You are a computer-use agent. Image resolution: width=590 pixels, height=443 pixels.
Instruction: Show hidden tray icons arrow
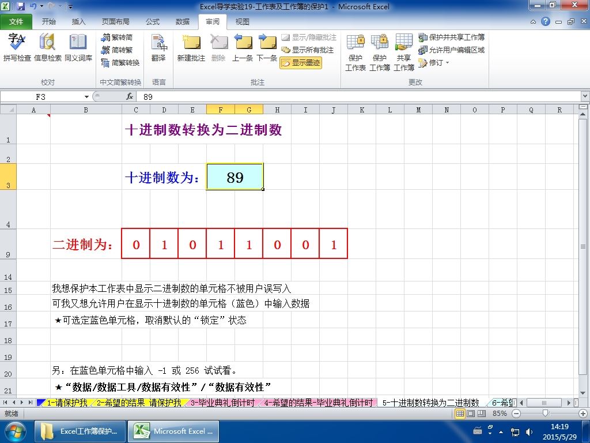point(501,431)
